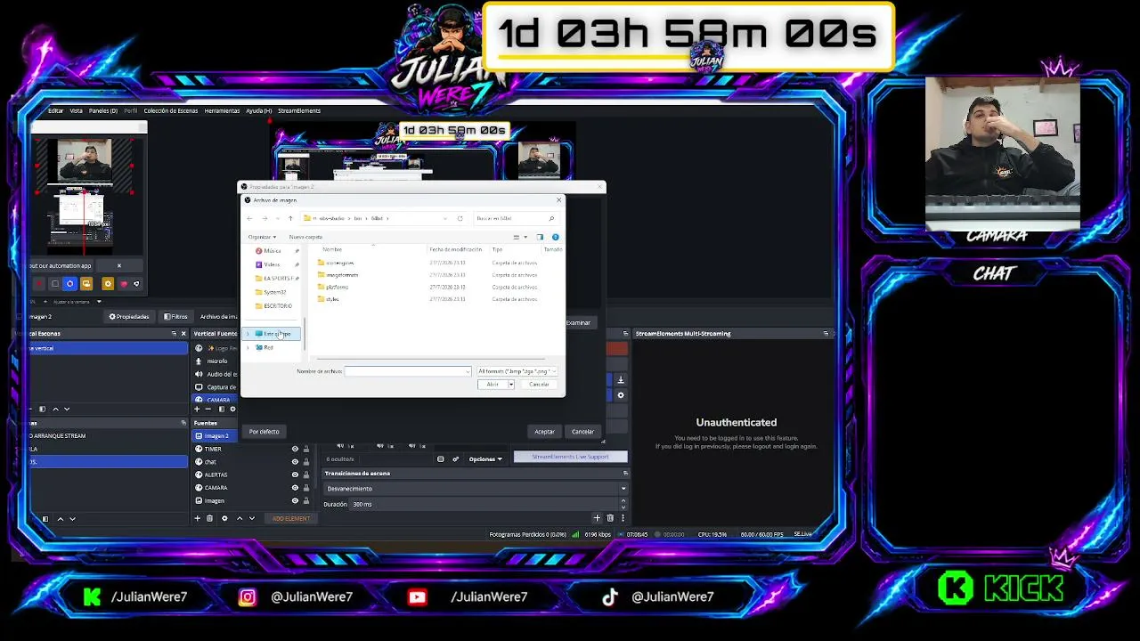Toggle lock on the chat source
The image size is (1140, 641).
pos(306,462)
